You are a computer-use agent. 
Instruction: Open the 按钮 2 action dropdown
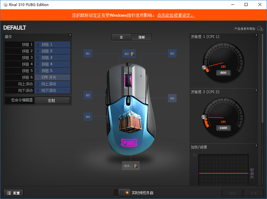click(x=52, y=51)
